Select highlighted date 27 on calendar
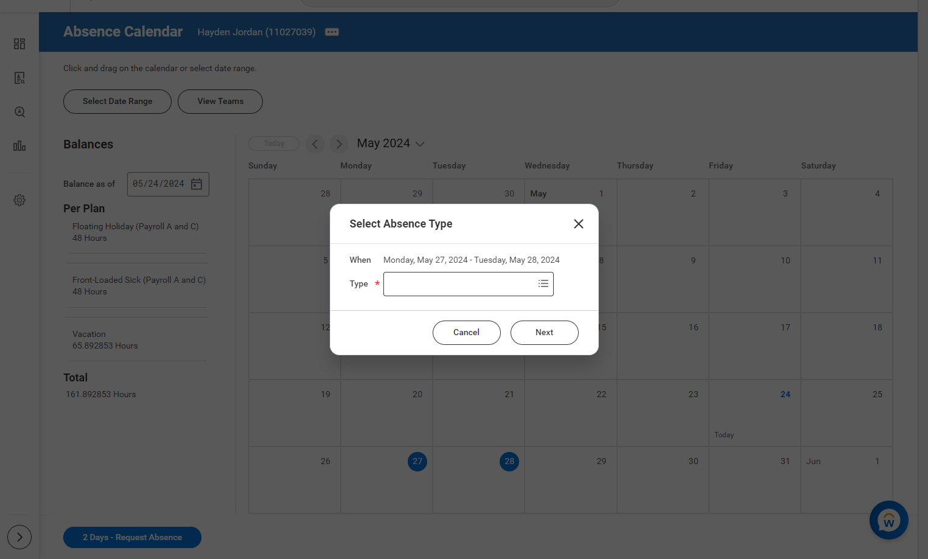This screenshot has height=559, width=928. pos(417,461)
